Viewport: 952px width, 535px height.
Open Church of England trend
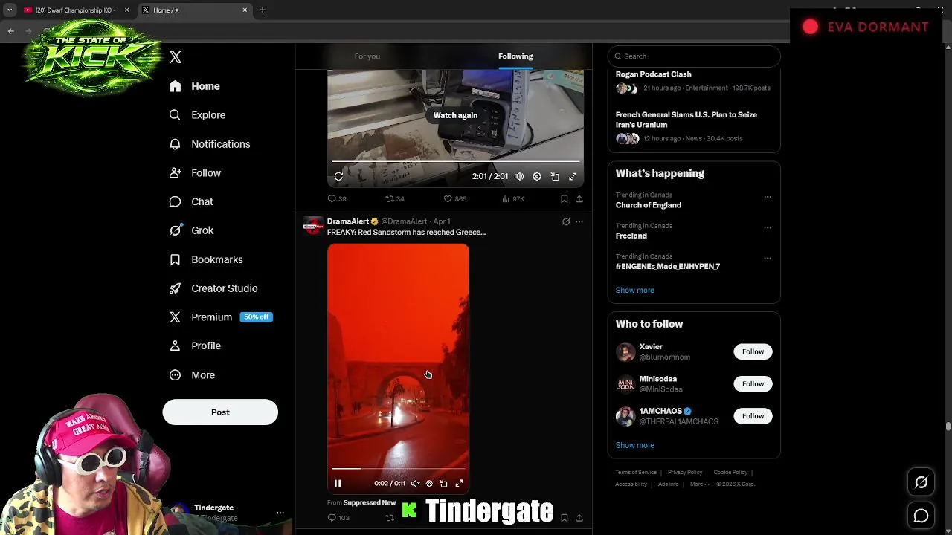point(649,205)
